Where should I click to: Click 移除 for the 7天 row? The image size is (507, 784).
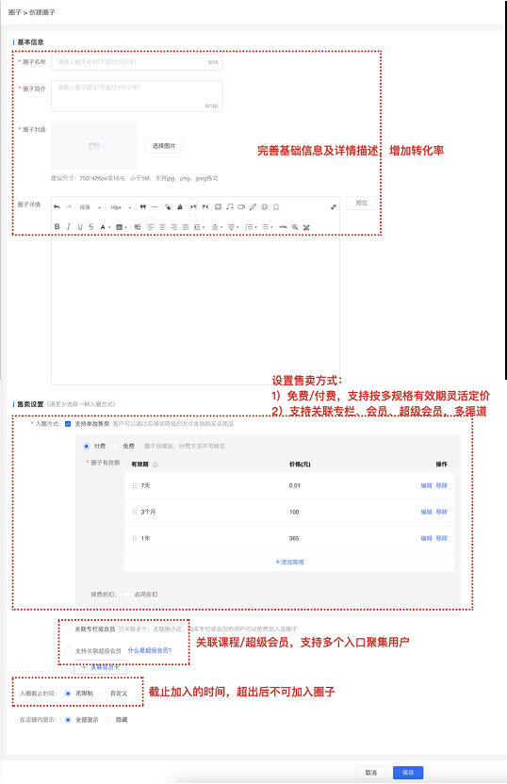click(x=441, y=485)
